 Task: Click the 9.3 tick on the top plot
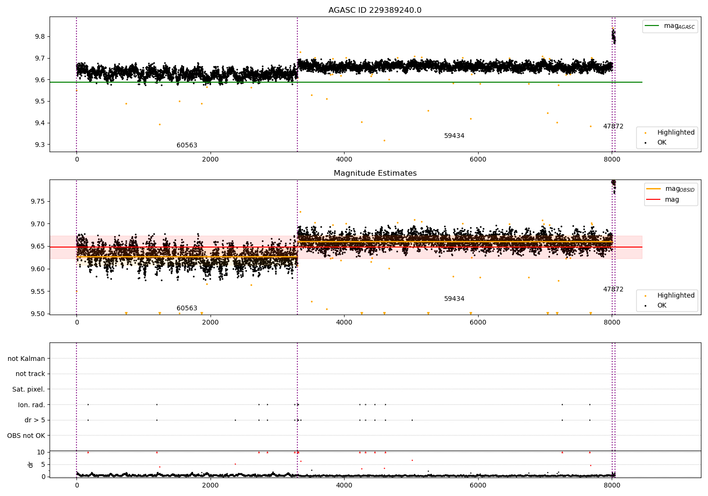point(40,145)
